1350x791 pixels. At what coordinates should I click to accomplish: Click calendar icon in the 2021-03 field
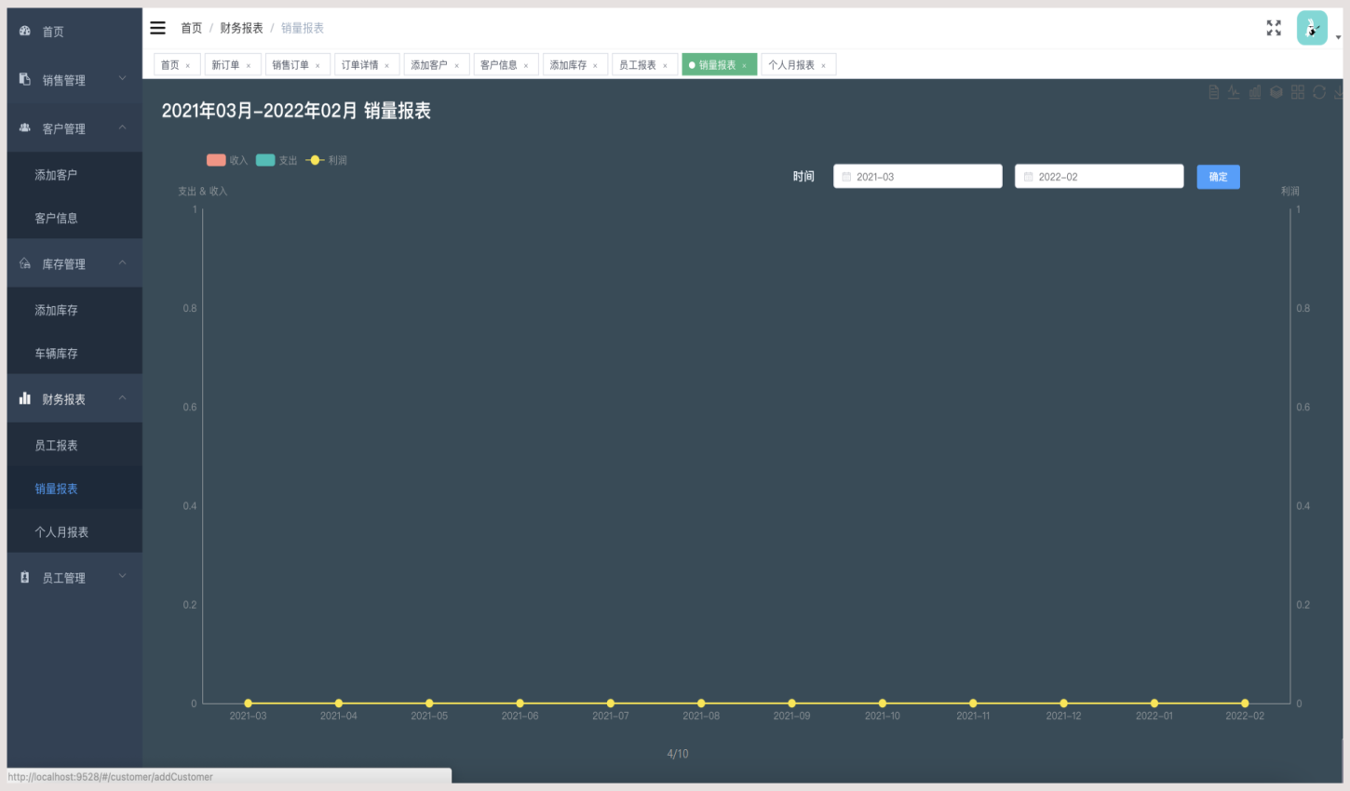point(846,177)
